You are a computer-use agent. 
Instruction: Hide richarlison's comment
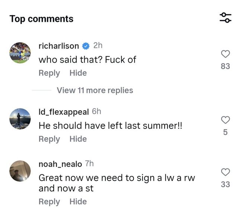(78, 73)
